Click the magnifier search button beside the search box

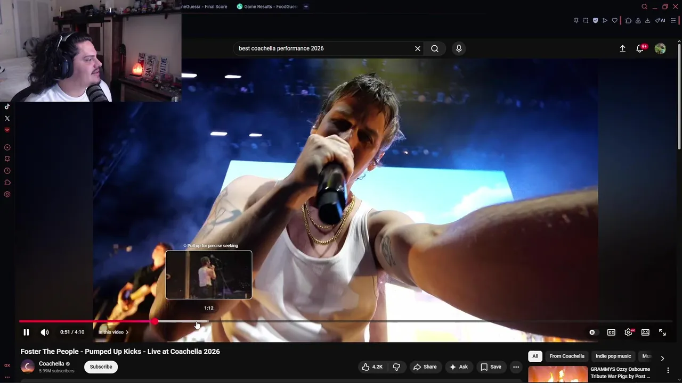(435, 48)
